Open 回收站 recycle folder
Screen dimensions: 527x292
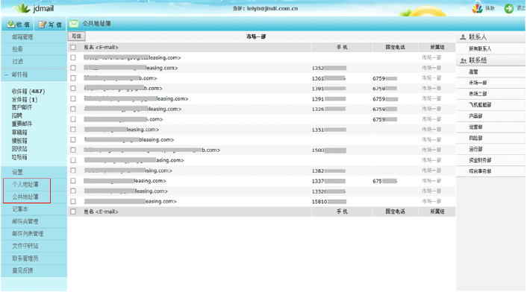pyautogui.click(x=19, y=149)
